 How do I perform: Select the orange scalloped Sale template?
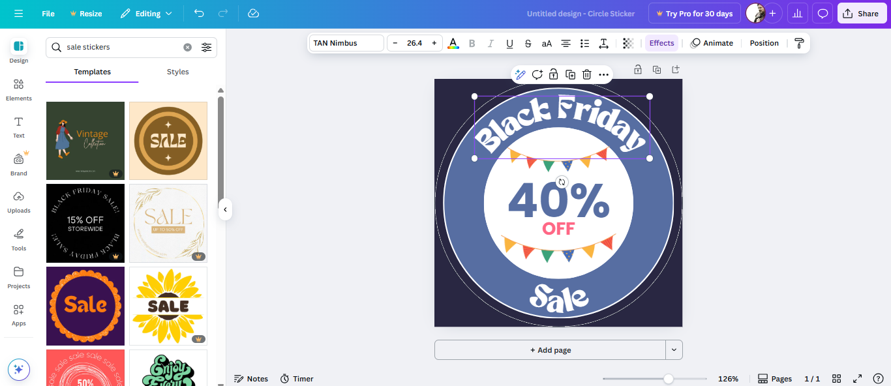tap(85, 306)
